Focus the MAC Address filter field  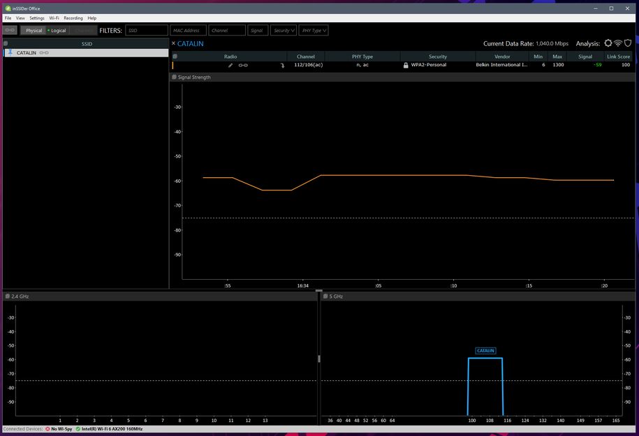(x=188, y=31)
